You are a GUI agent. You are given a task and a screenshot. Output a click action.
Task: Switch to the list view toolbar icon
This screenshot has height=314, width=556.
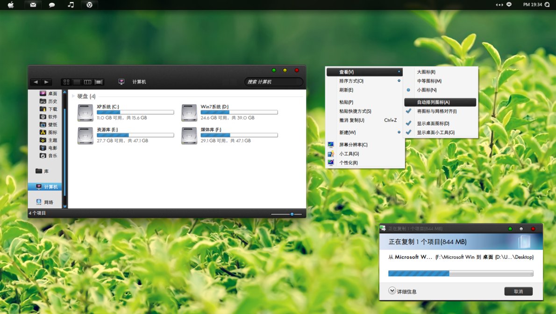coord(77,82)
